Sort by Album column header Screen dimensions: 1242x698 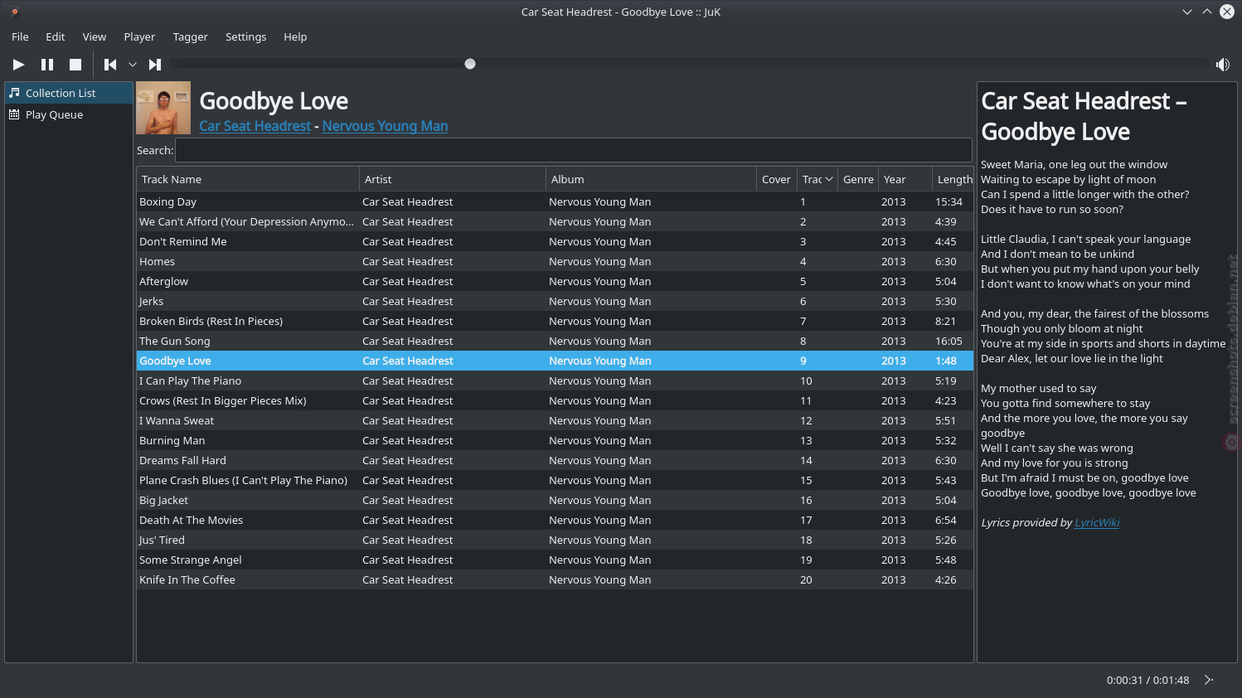click(651, 179)
